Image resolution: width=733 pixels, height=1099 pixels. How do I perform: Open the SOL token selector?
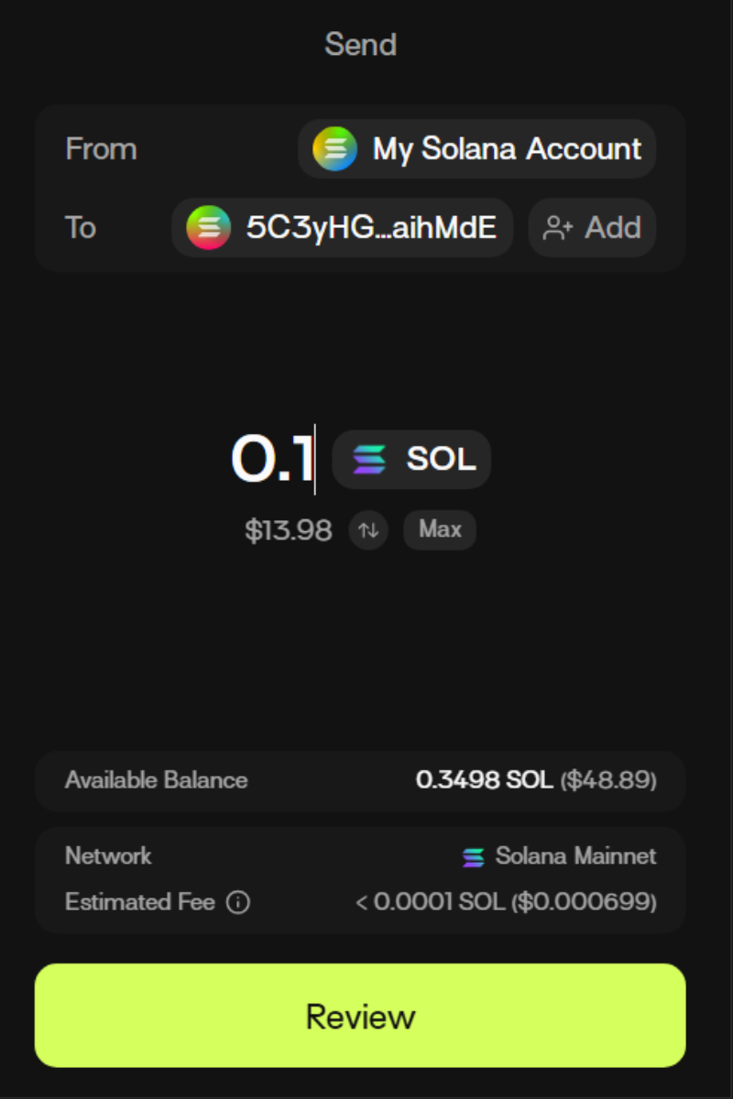(x=411, y=459)
